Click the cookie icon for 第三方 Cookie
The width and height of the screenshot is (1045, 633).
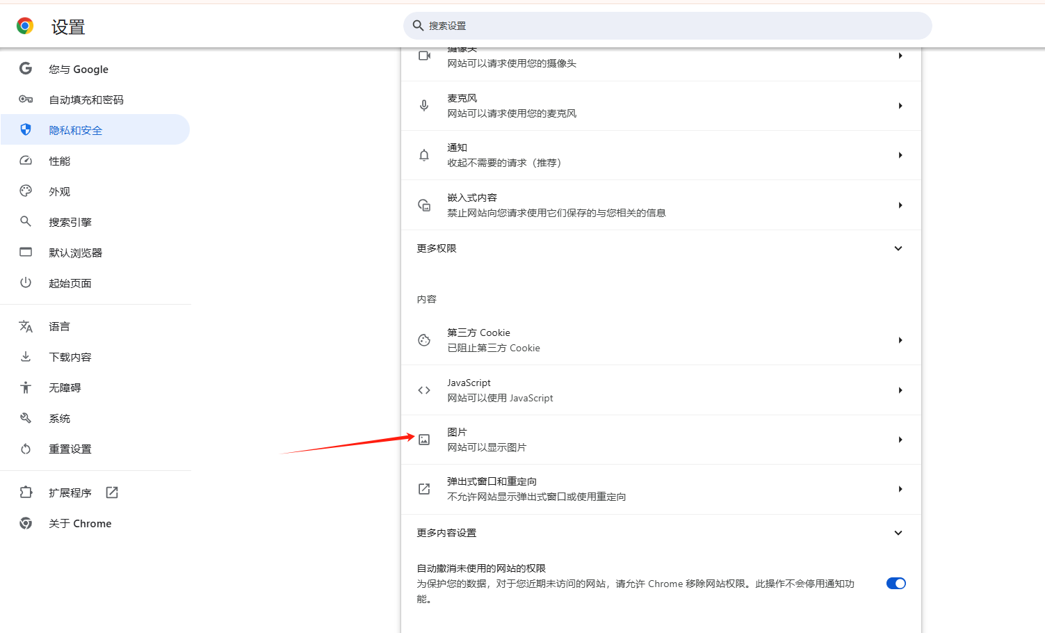click(424, 340)
